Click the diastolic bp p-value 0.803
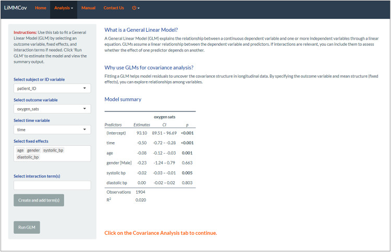Viewport: 391px width, 252px height. click(x=187, y=183)
